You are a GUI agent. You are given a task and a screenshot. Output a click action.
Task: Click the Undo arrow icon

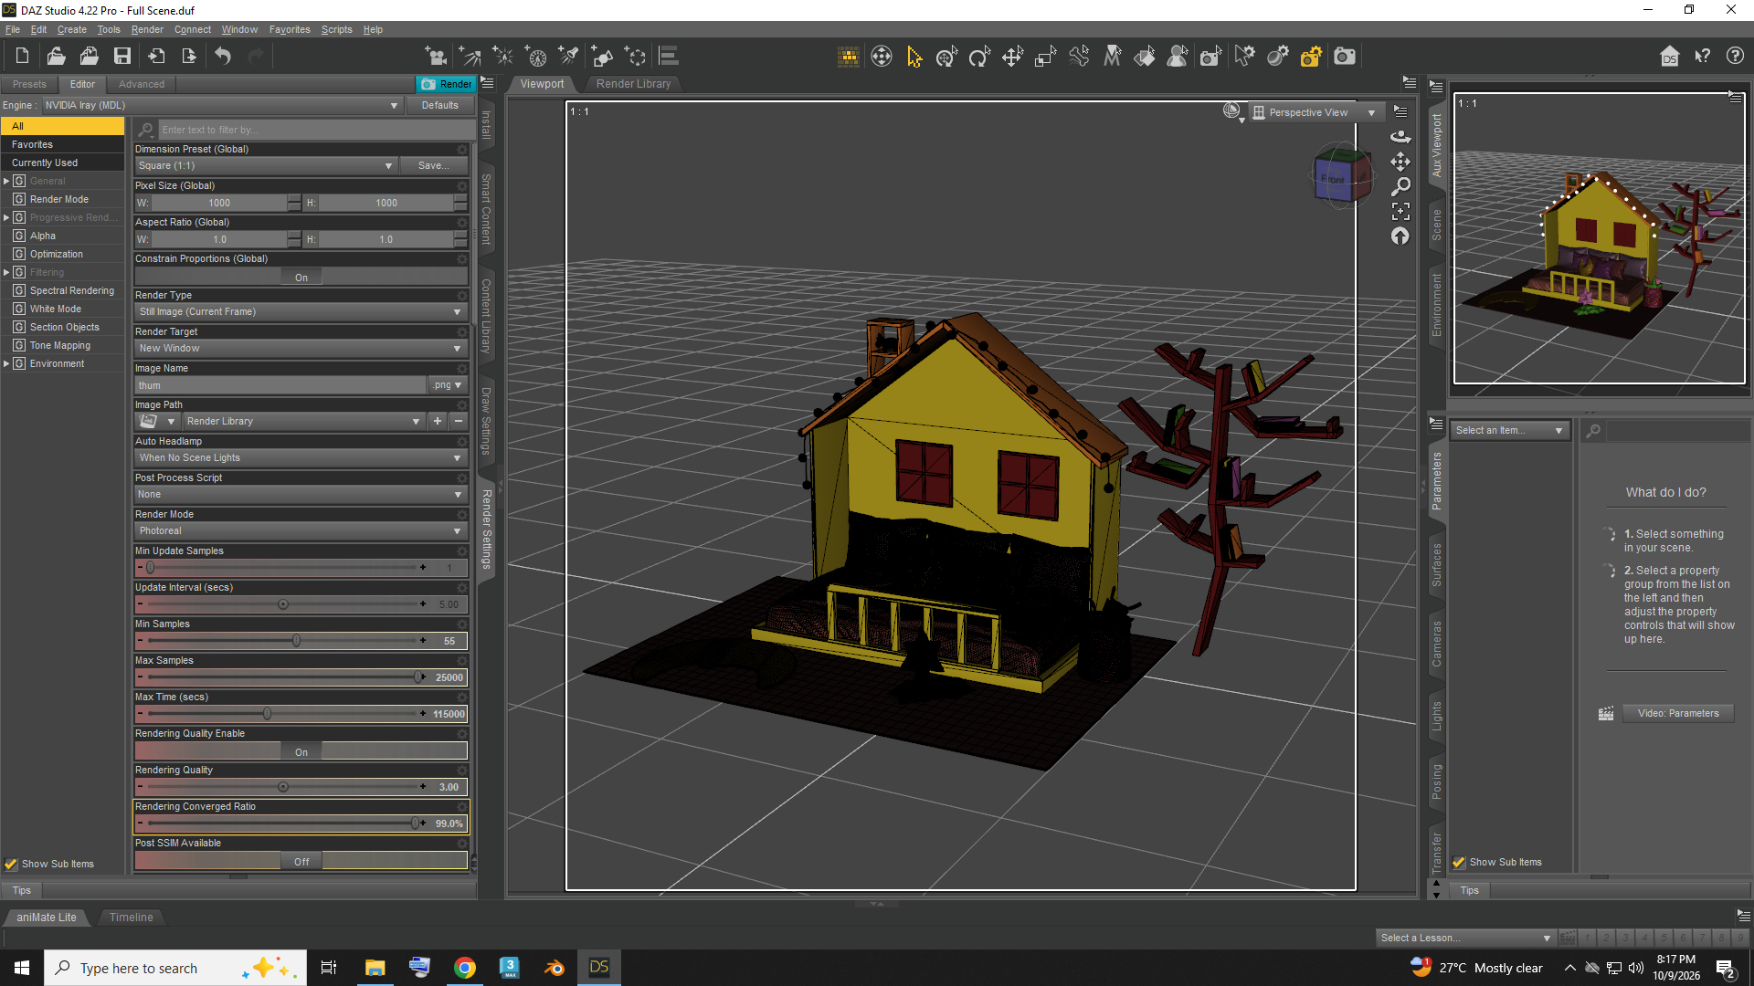223,57
